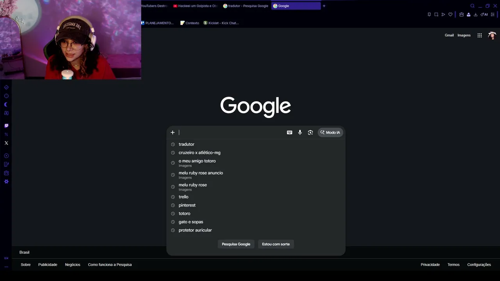The image size is (500, 281).
Task: Focus the Google search text field
Action: tap(232, 132)
